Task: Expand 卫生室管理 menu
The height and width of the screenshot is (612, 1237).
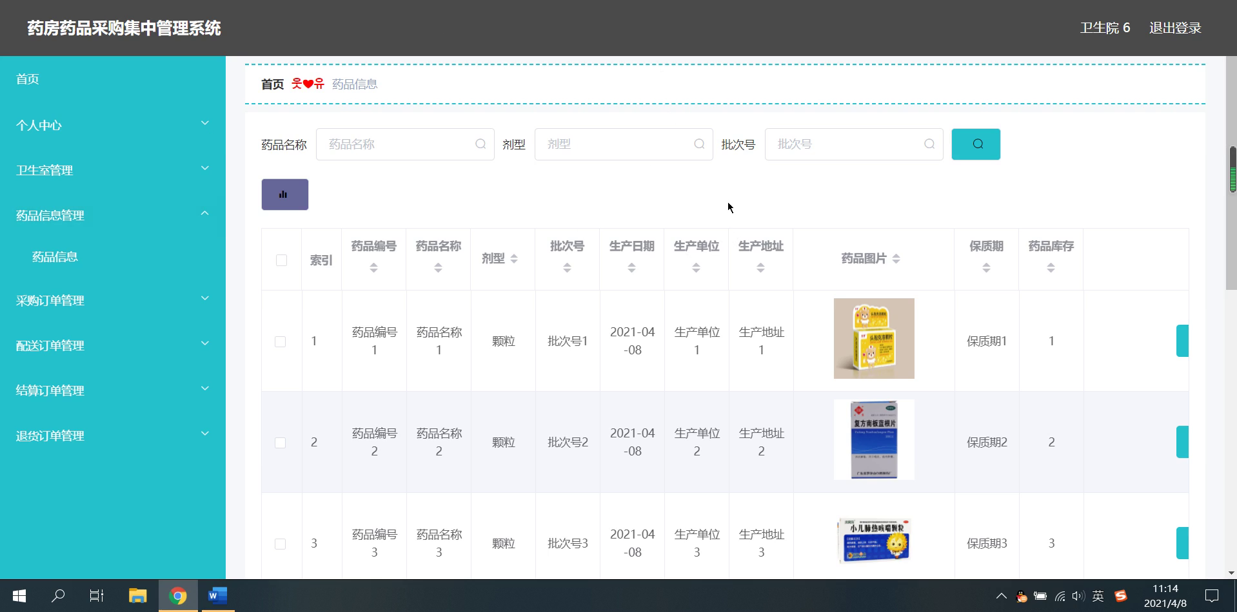Action: coord(113,170)
